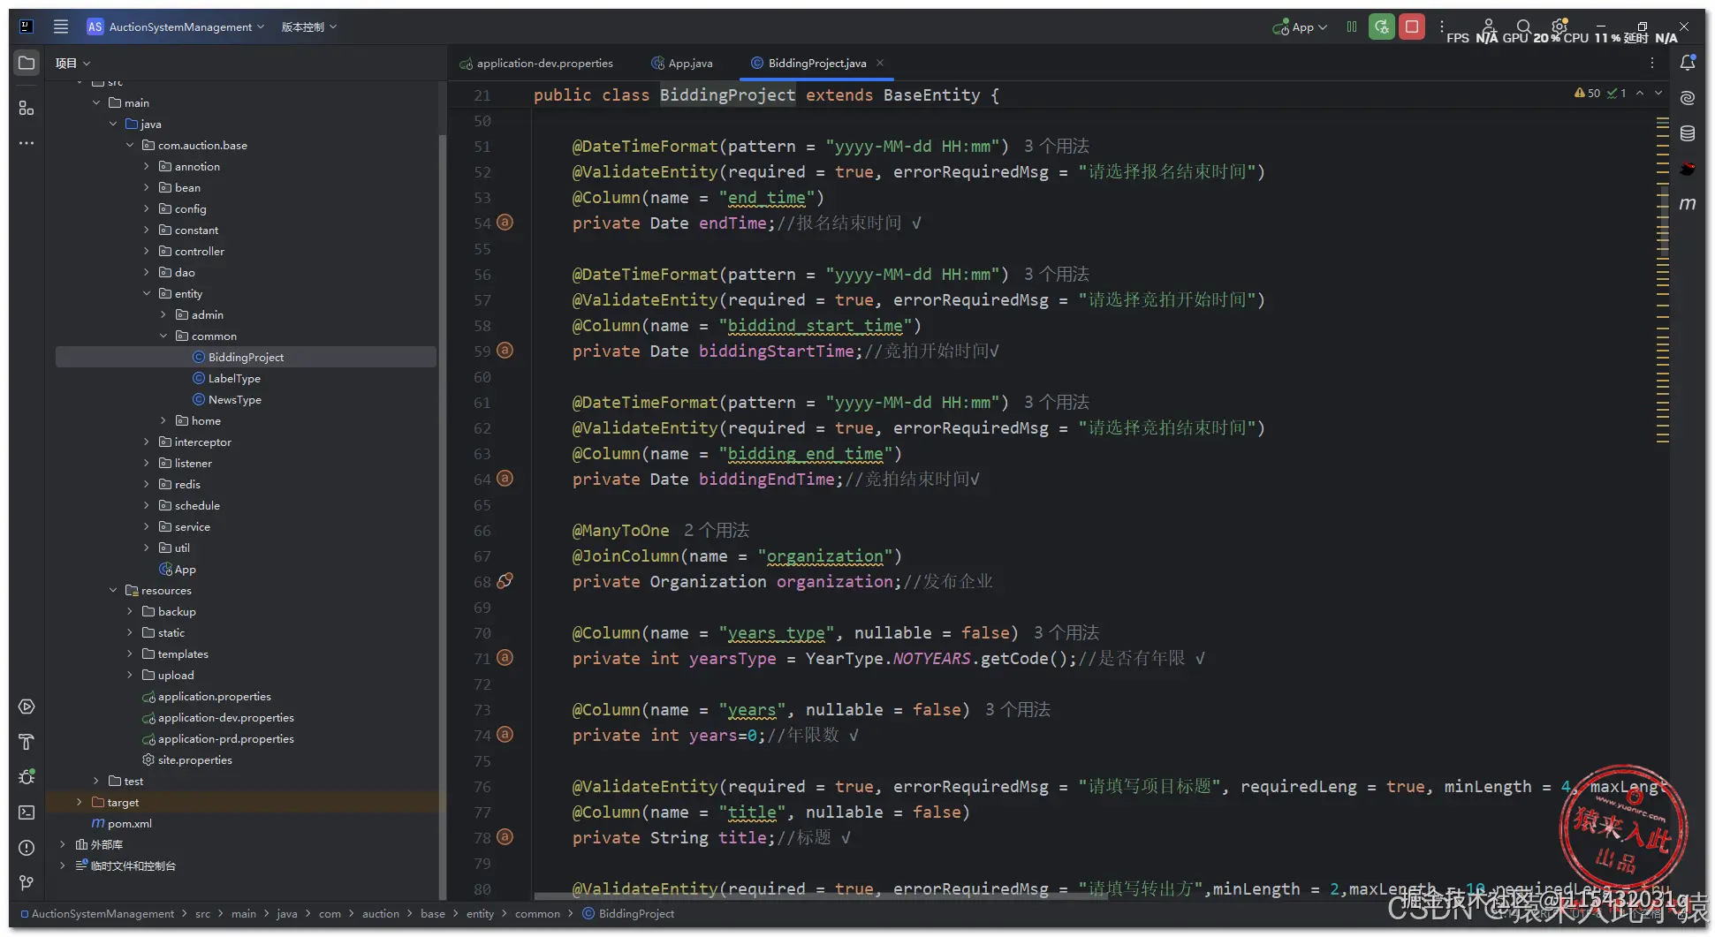Screen dimensions: 1715x937
Task: Open the Build hammer tool window
Action: [x=27, y=742]
